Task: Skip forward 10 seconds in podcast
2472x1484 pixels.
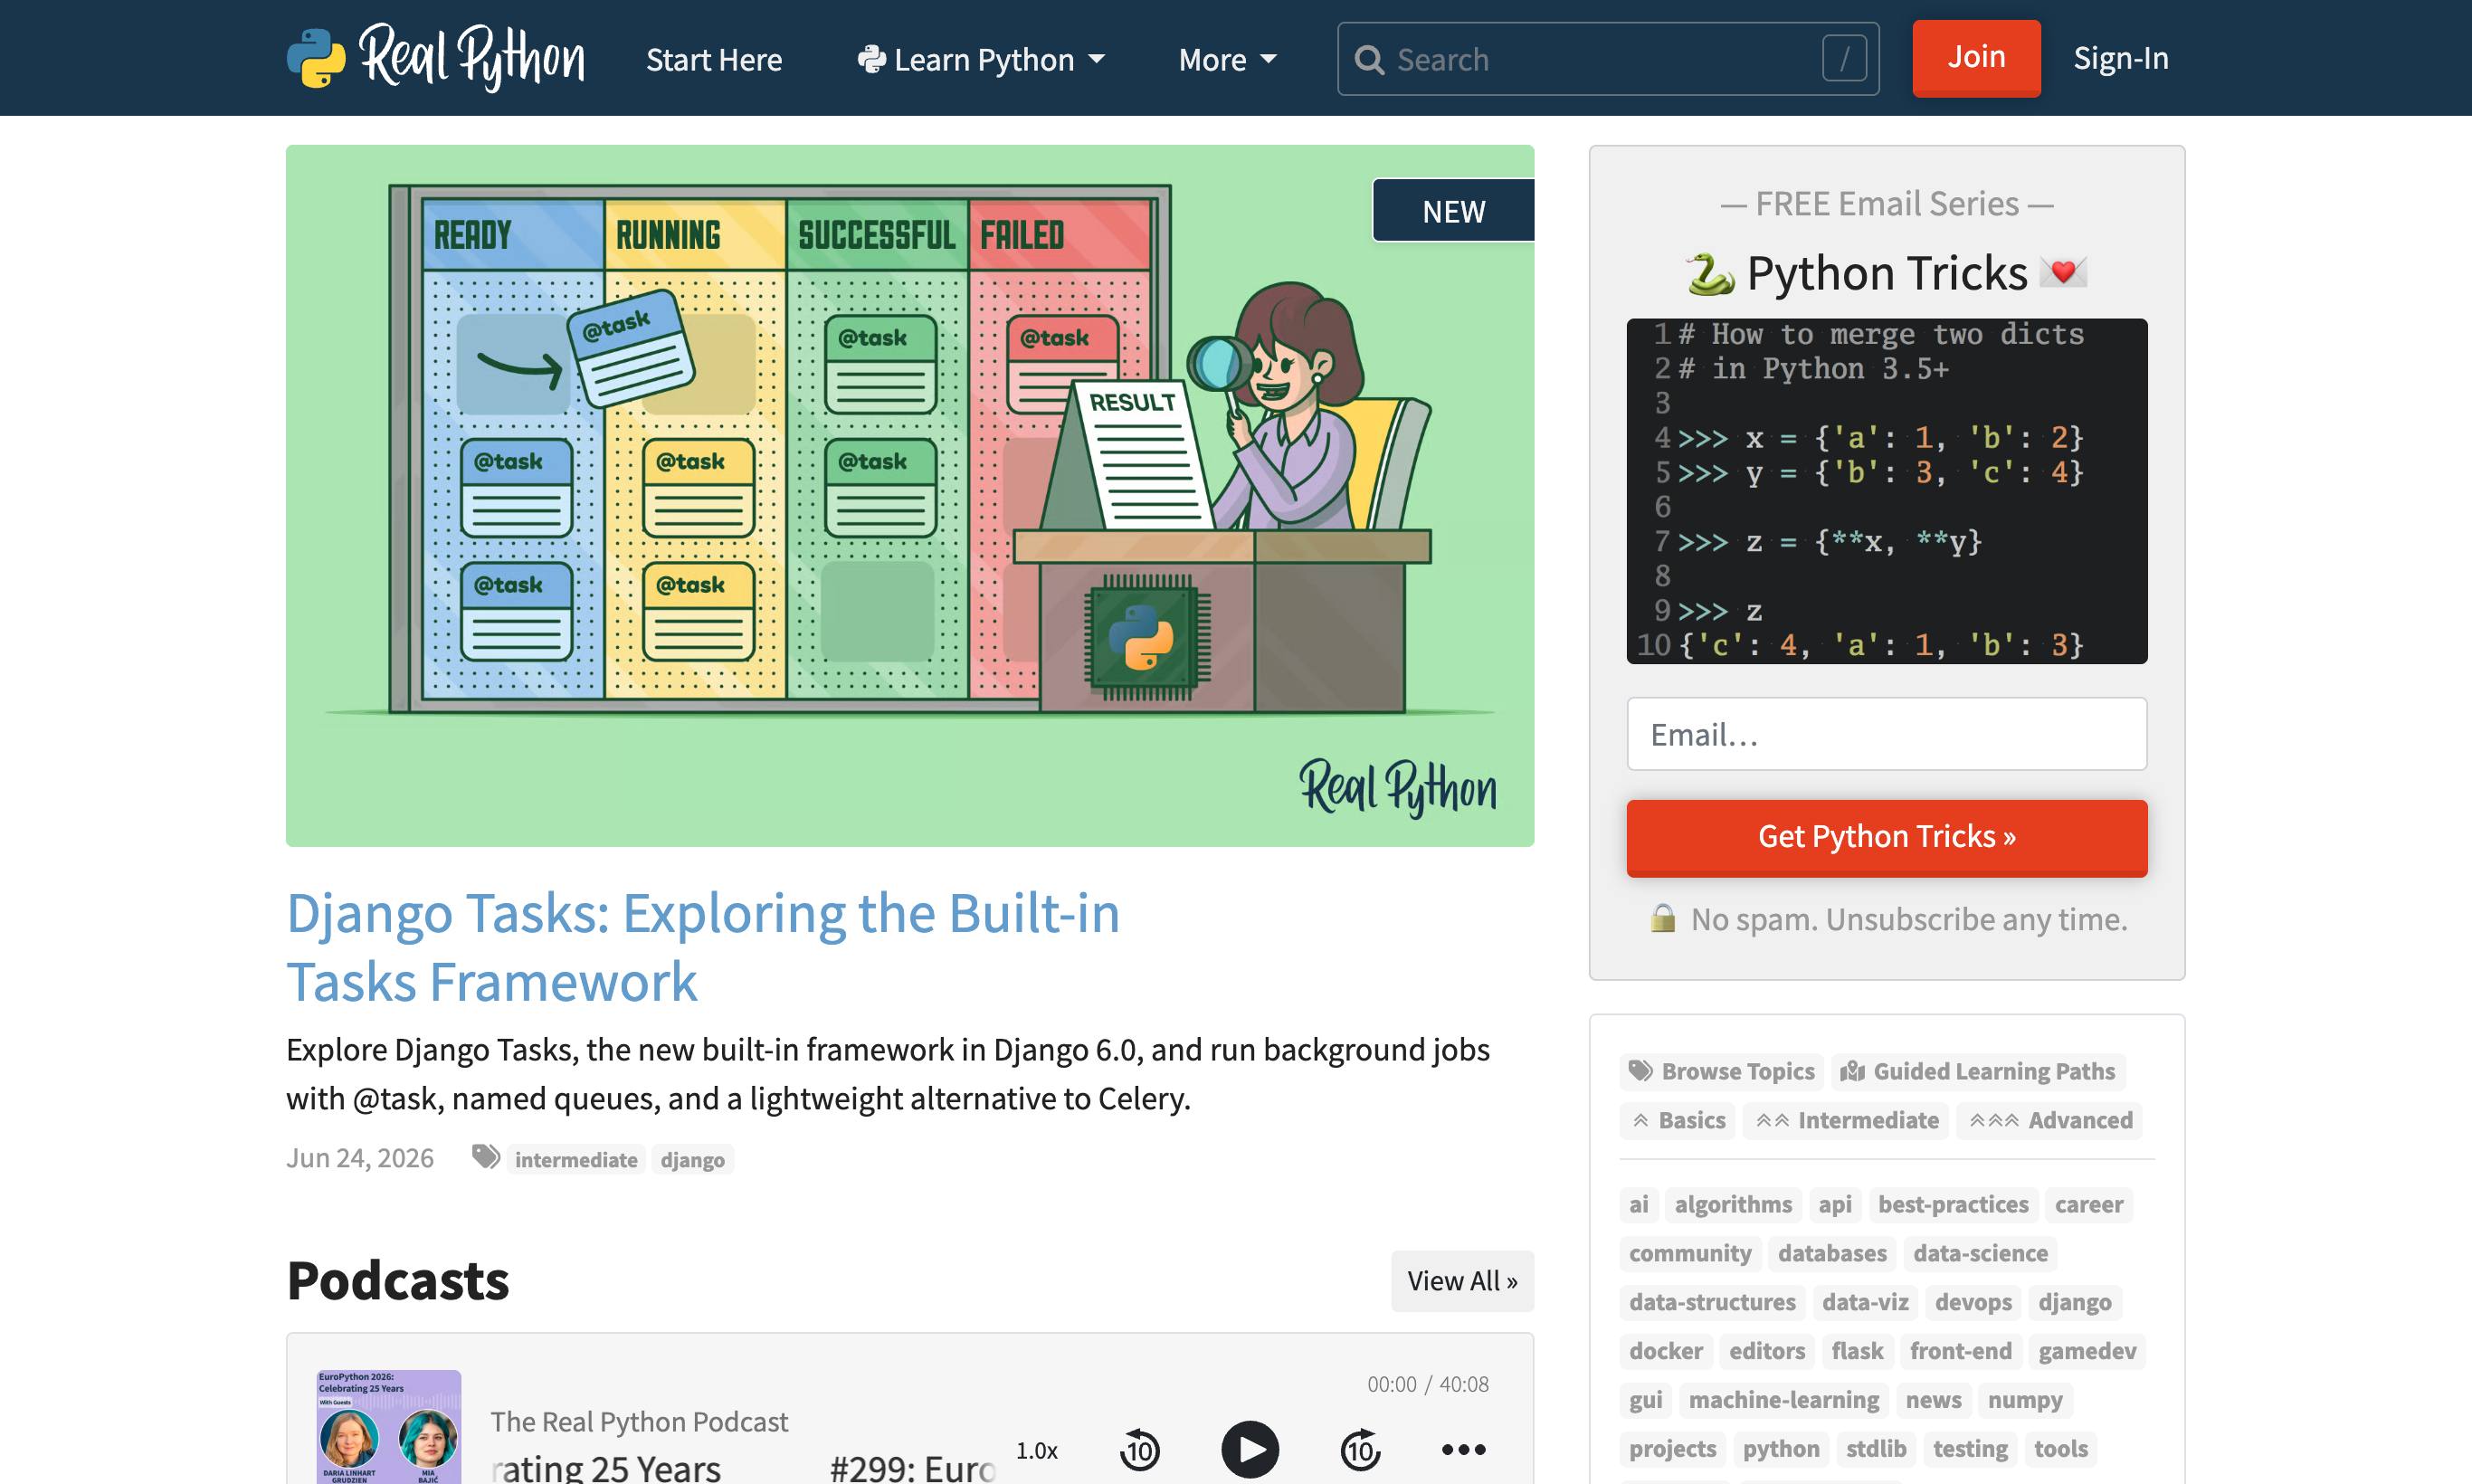Action: pyautogui.click(x=1360, y=1449)
